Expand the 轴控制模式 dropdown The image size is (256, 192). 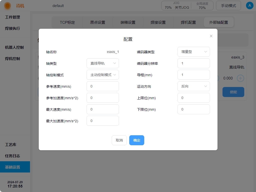pos(103,75)
